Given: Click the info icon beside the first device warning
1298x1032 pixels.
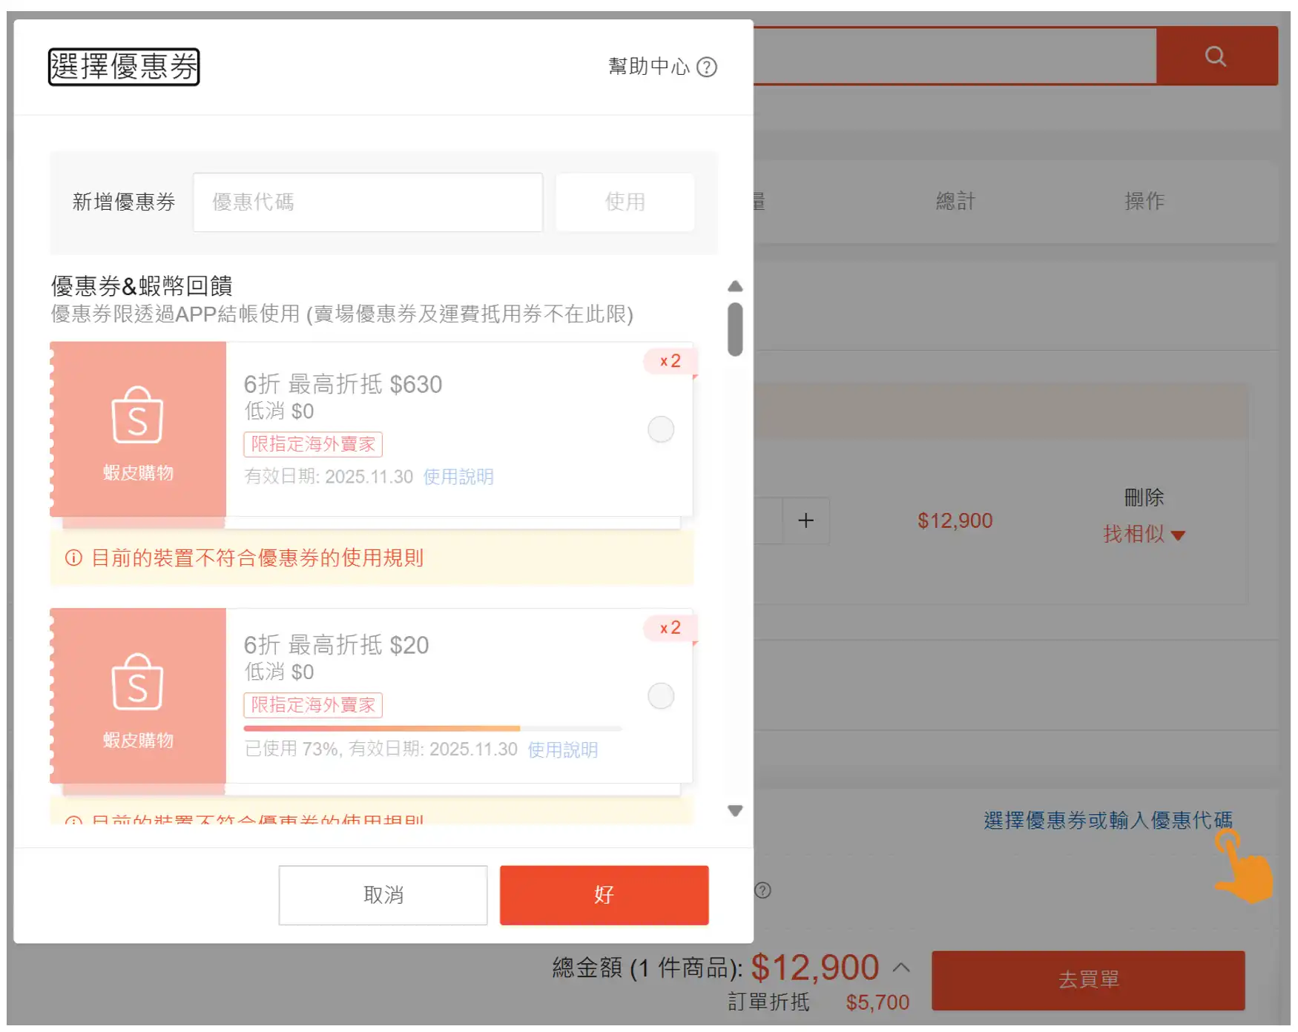Looking at the screenshot, I should 73,558.
